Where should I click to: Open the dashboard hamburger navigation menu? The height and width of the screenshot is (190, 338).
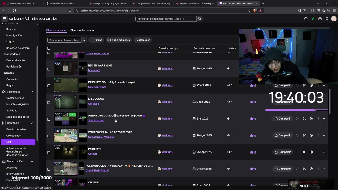(x=4, y=19)
